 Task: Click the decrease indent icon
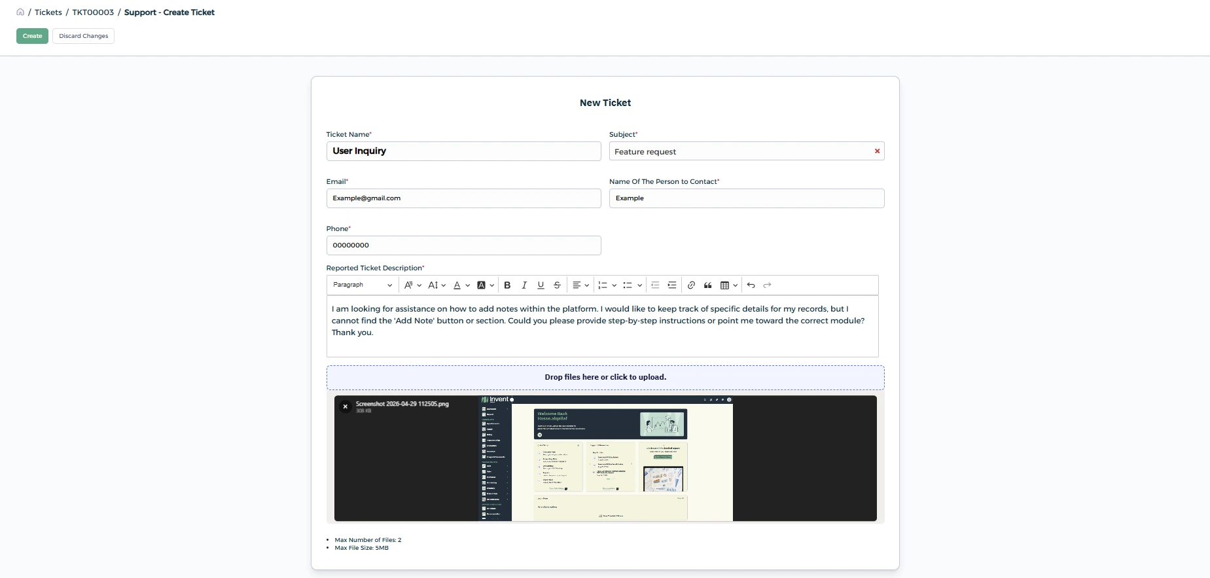655,285
